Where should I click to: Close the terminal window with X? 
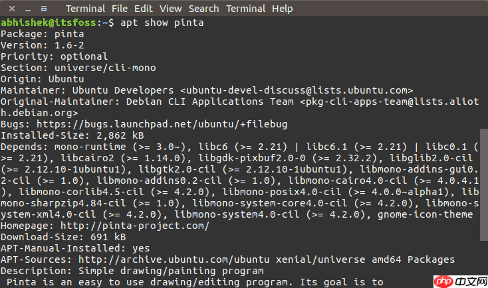click(12, 9)
